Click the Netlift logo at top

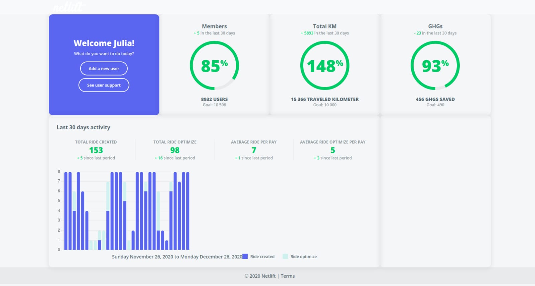pos(69,7)
